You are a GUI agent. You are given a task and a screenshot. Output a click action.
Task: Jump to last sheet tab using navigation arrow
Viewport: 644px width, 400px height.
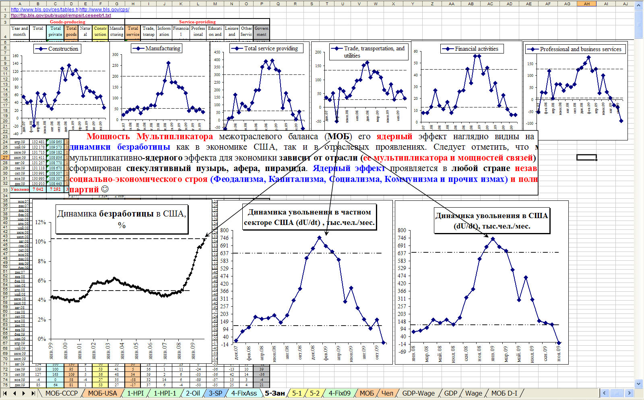coord(33,393)
